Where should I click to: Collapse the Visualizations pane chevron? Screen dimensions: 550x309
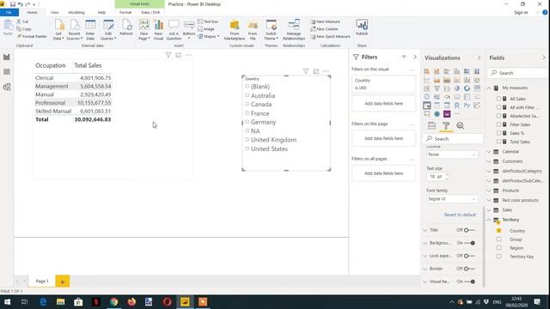(x=479, y=58)
